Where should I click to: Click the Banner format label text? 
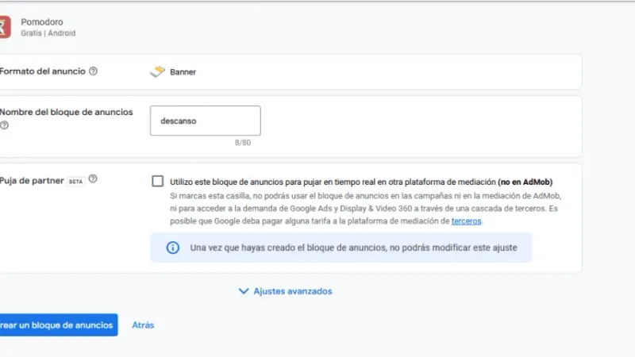pyautogui.click(x=183, y=72)
